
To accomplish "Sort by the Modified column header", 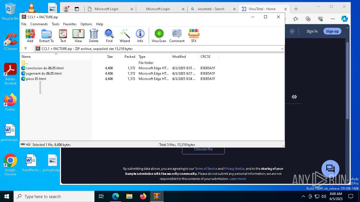I will pos(185,57).
